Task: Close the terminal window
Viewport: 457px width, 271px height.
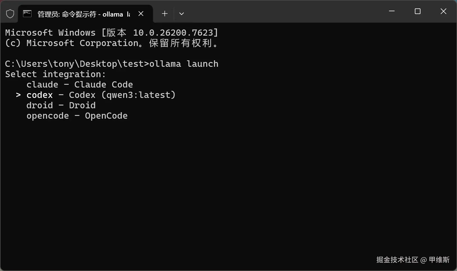Action: (444, 11)
